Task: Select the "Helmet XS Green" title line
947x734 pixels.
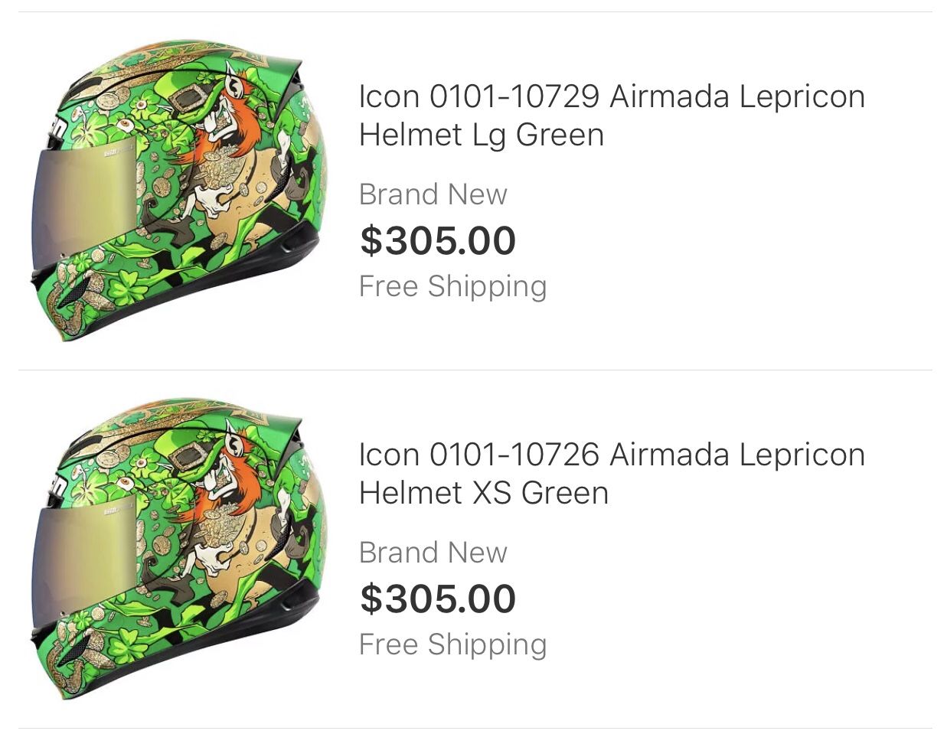Action: 484,493
